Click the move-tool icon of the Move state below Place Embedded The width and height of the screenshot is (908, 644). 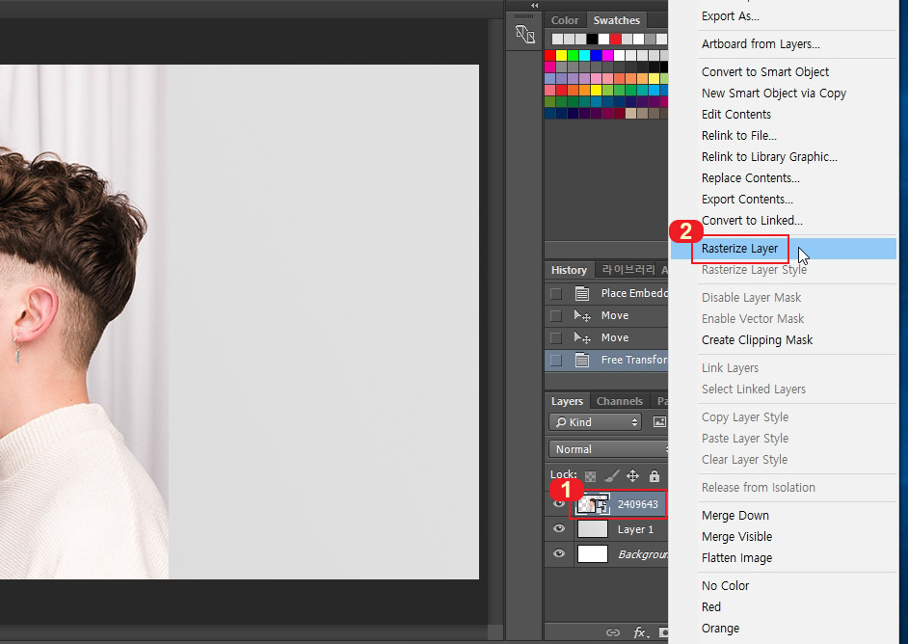[x=582, y=315]
